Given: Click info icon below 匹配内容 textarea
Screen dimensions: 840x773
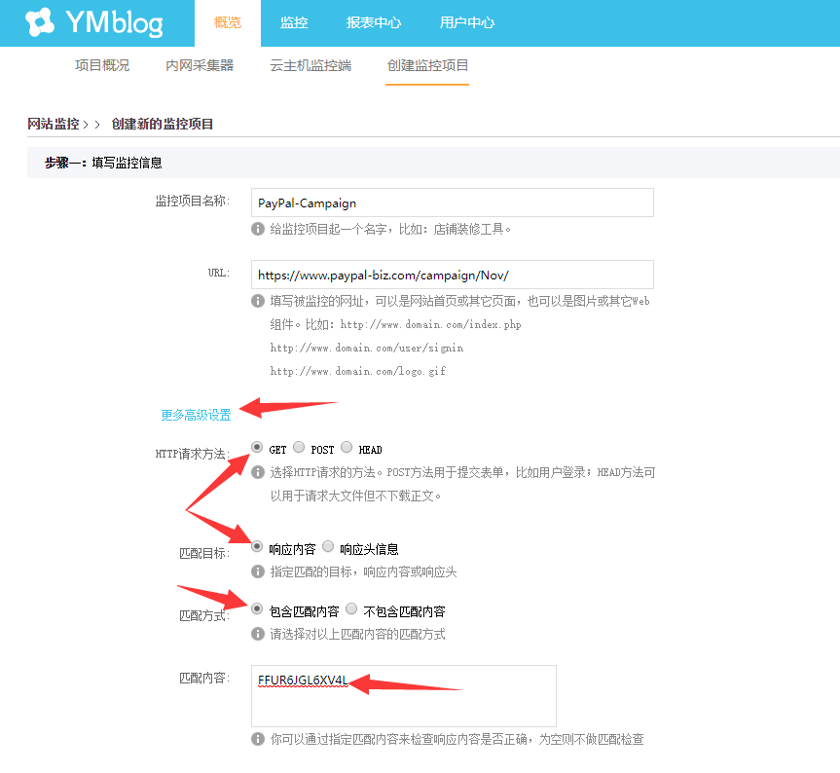Looking at the screenshot, I should click(x=258, y=739).
